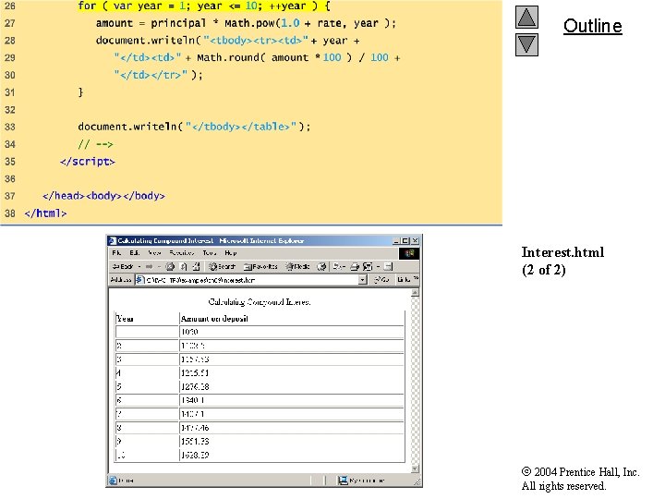The width and height of the screenshot is (665, 499).
Task: Click the browser scrollbar down arrow
Action: [x=416, y=469]
